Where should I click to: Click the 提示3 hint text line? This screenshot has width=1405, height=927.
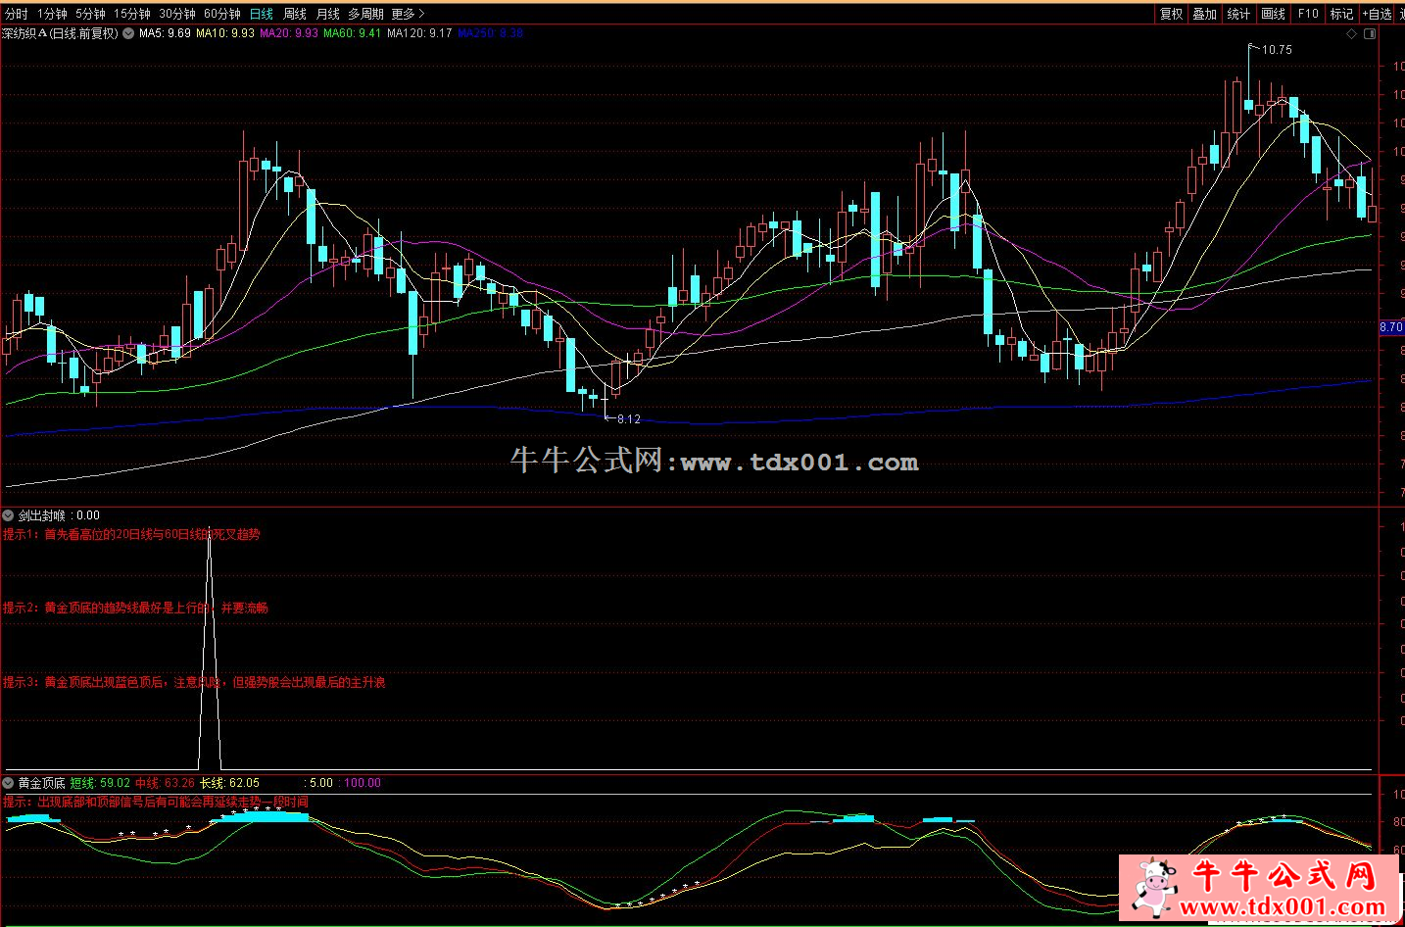(x=194, y=682)
